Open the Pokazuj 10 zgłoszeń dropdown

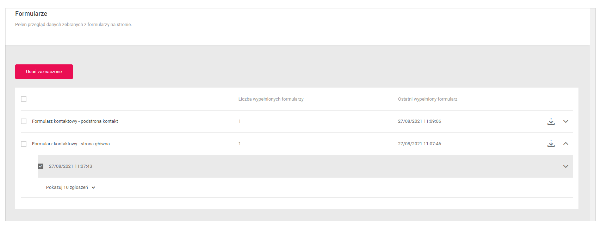pyautogui.click(x=71, y=187)
